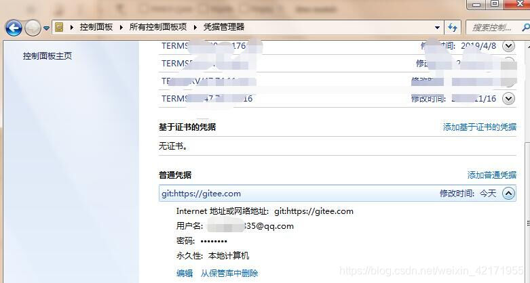Click the window Minimize button
This screenshot has width=530, height=283.
[476, 4]
